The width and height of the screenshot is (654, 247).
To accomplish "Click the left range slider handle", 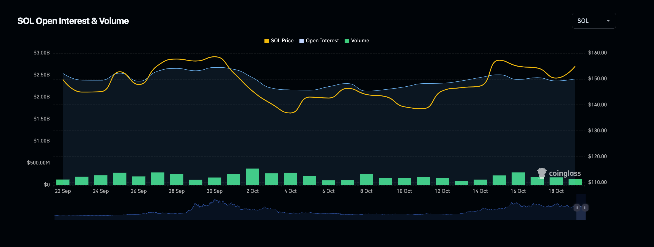I will [577, 208].
